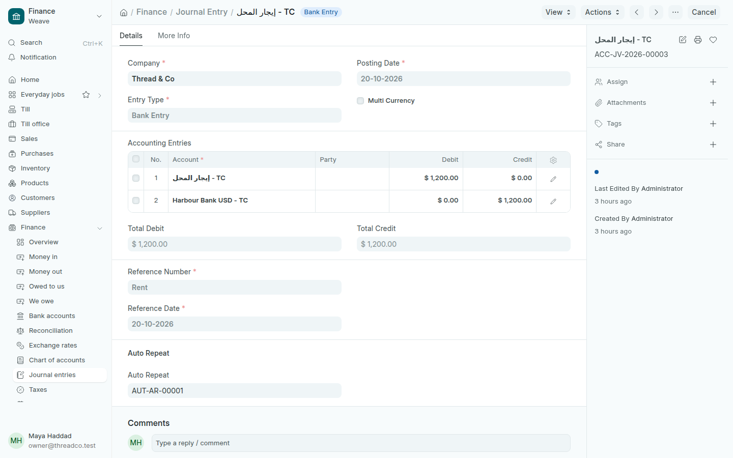Click the print icon
The image size is (733, 458).
click(x=698, y=40)
